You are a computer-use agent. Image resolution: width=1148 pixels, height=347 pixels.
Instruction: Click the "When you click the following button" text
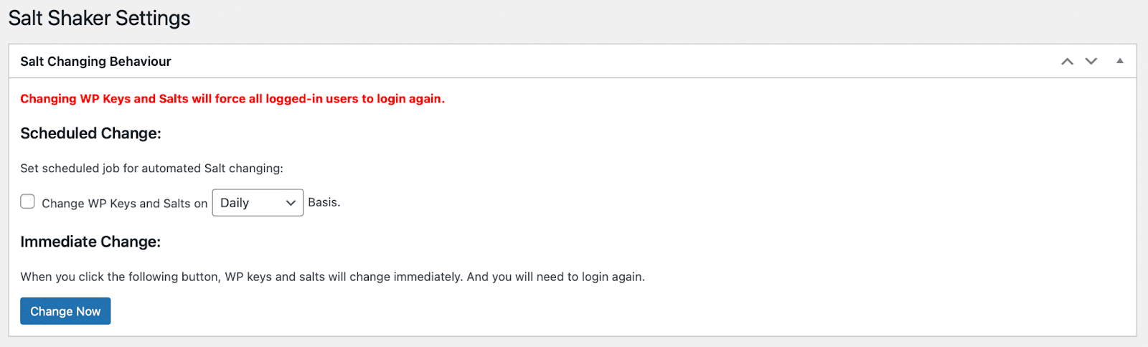(x=332, y=277)
